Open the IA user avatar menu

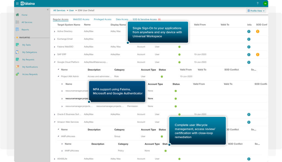tap(265, 3)
